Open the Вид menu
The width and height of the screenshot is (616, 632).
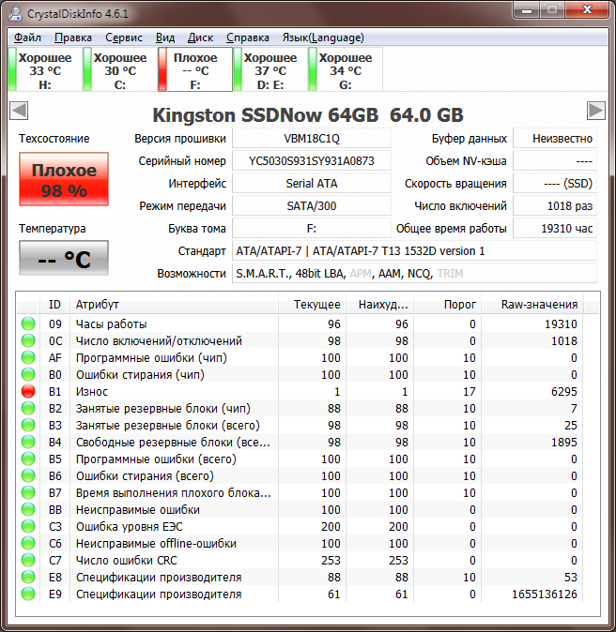pyautogui.click(x=165, y=38)
